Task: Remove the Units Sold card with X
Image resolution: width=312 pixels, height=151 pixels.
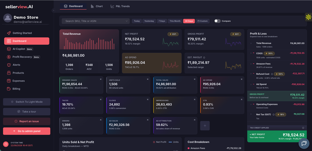Action: pyautogui.click(x=148, y=79)
